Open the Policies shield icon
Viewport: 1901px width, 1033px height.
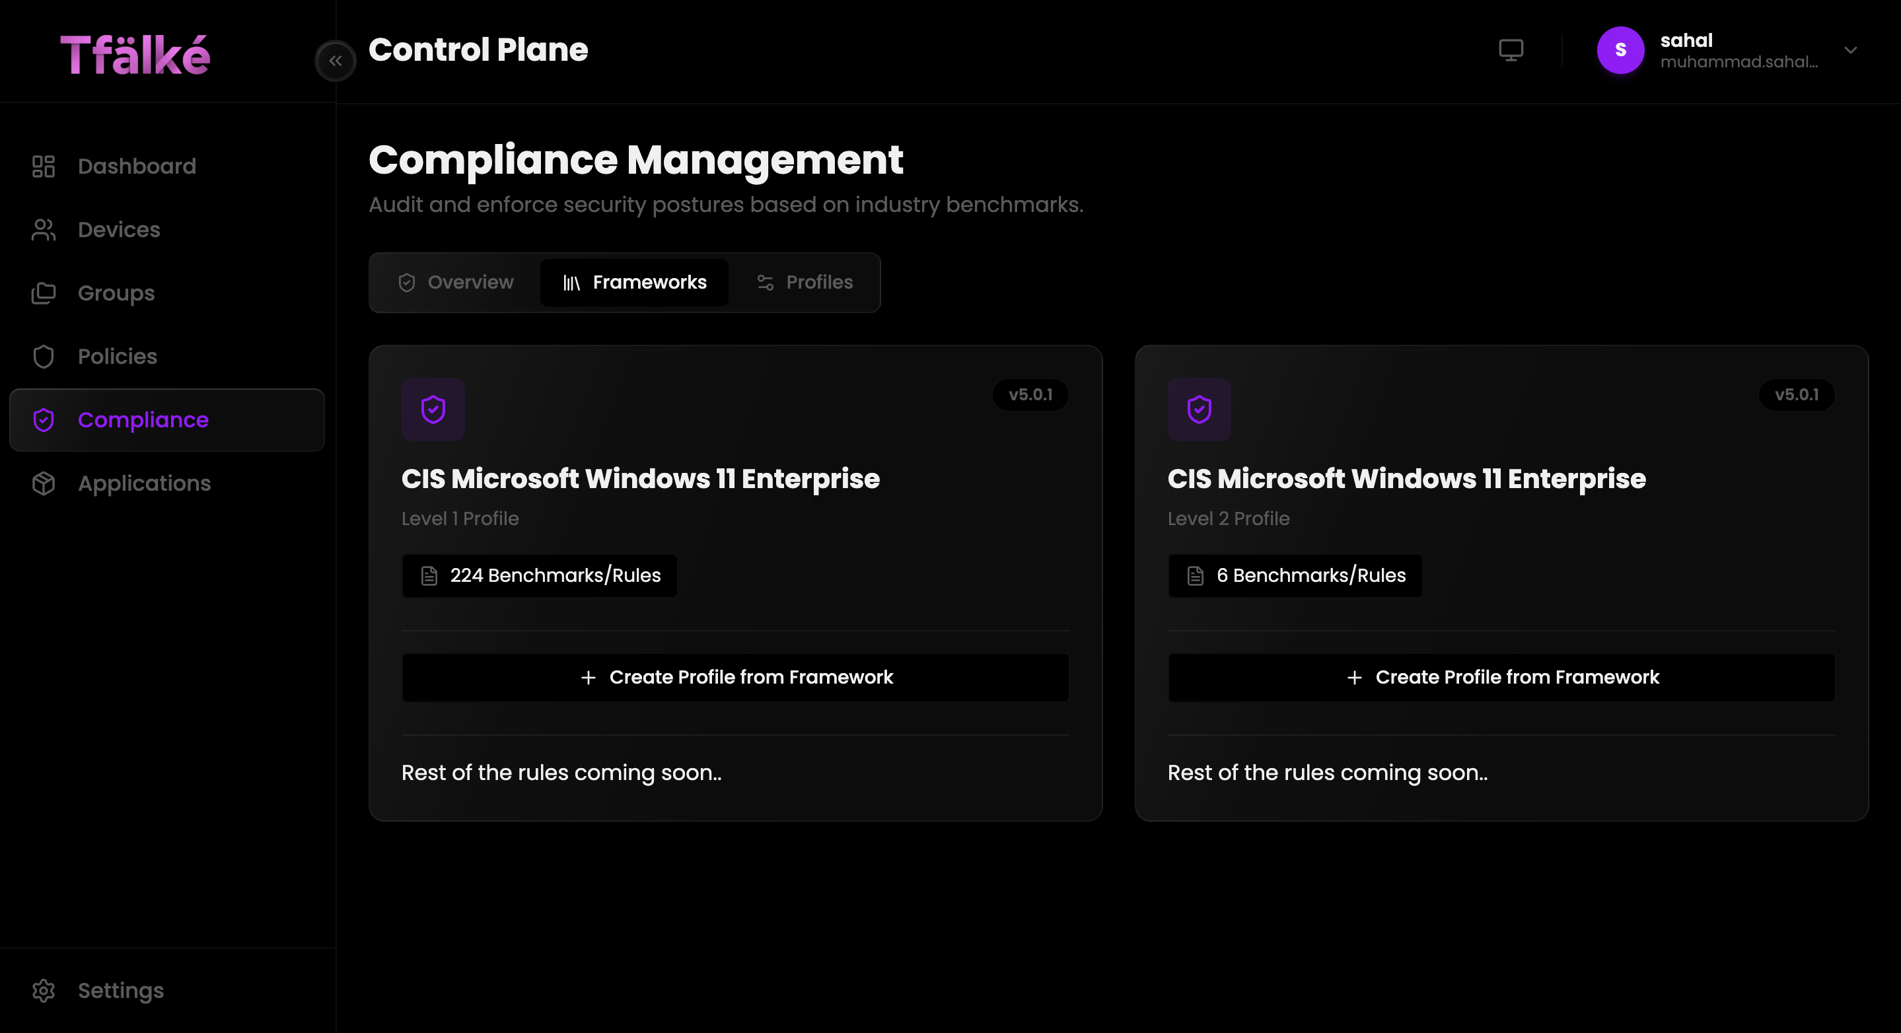coord(44,357)
